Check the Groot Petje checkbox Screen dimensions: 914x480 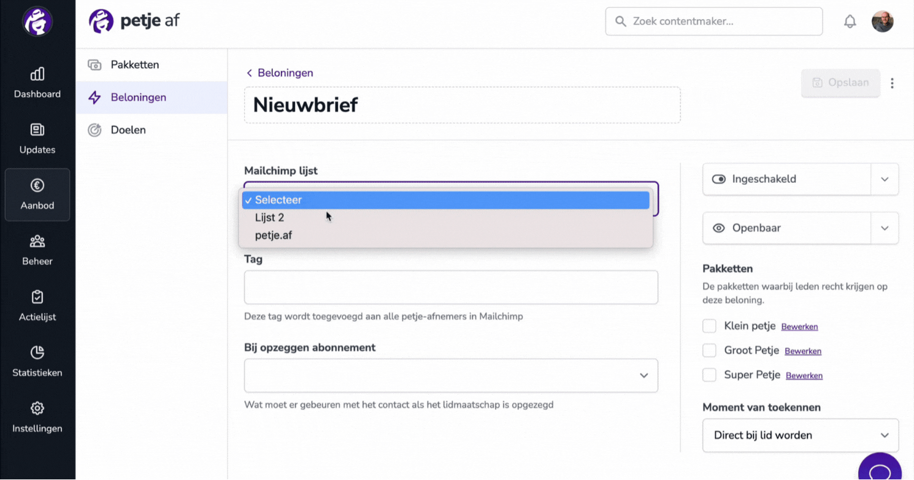click(709, 350)
